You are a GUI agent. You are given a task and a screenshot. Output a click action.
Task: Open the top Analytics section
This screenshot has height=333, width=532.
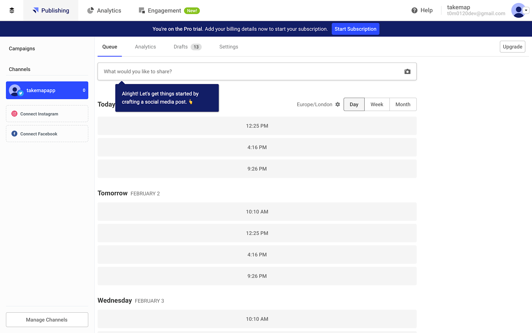[104, 10]
